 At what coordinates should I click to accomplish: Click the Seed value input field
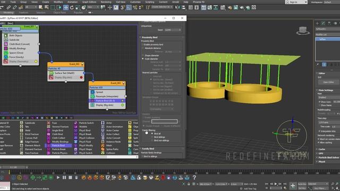coord(172,30)
